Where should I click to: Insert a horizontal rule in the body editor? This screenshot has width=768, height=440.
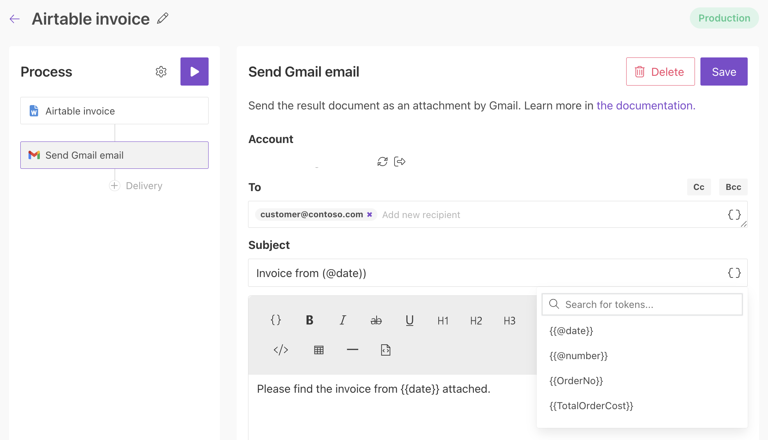coord(352,350)
